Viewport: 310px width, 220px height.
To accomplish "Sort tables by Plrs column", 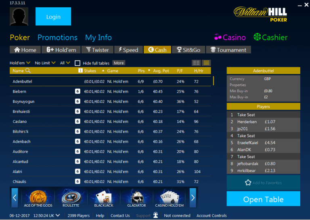I will coord(141,71).
